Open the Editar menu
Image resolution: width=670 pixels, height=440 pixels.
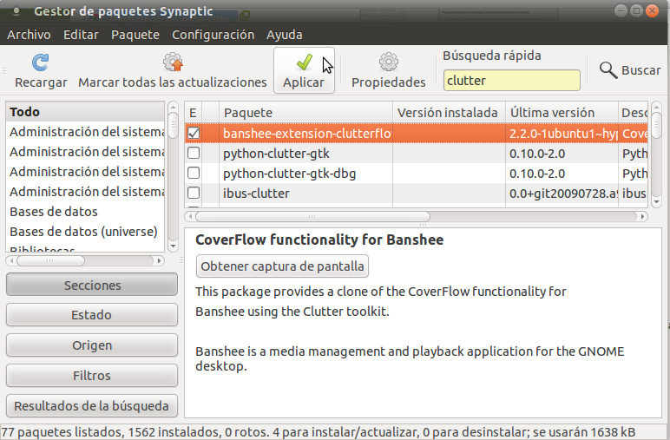click(x=81, y=35)
